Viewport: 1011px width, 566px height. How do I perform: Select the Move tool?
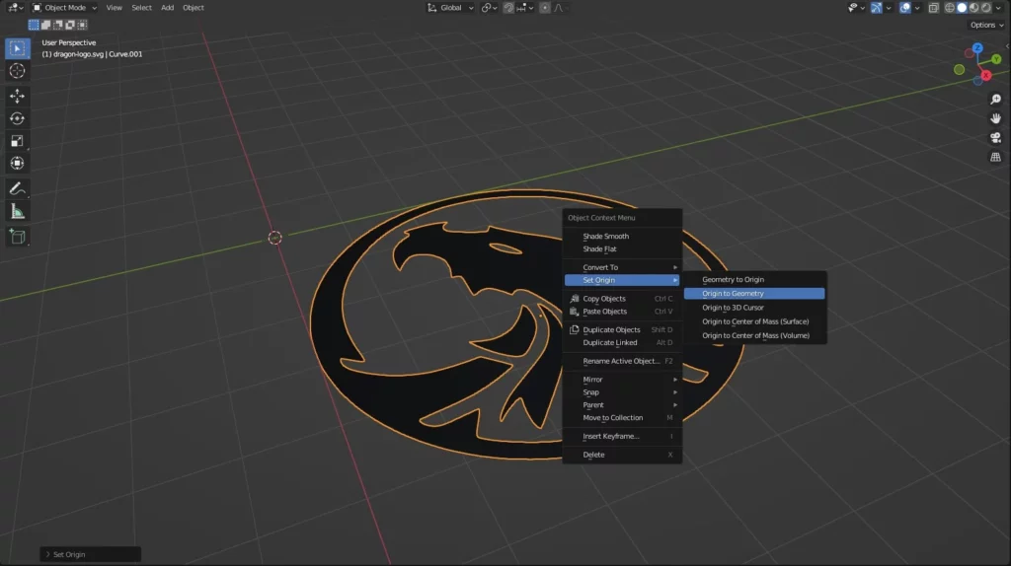click(x=18, y=96)
